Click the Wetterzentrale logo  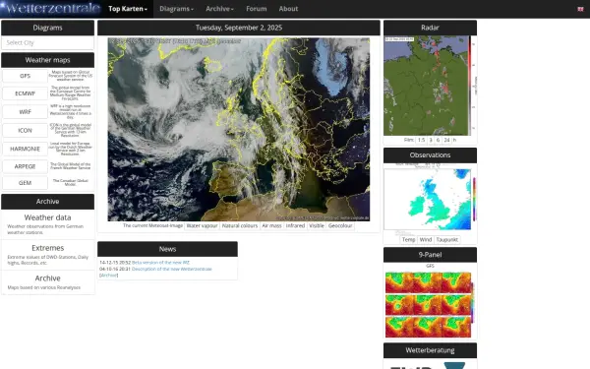coord(50,8)
